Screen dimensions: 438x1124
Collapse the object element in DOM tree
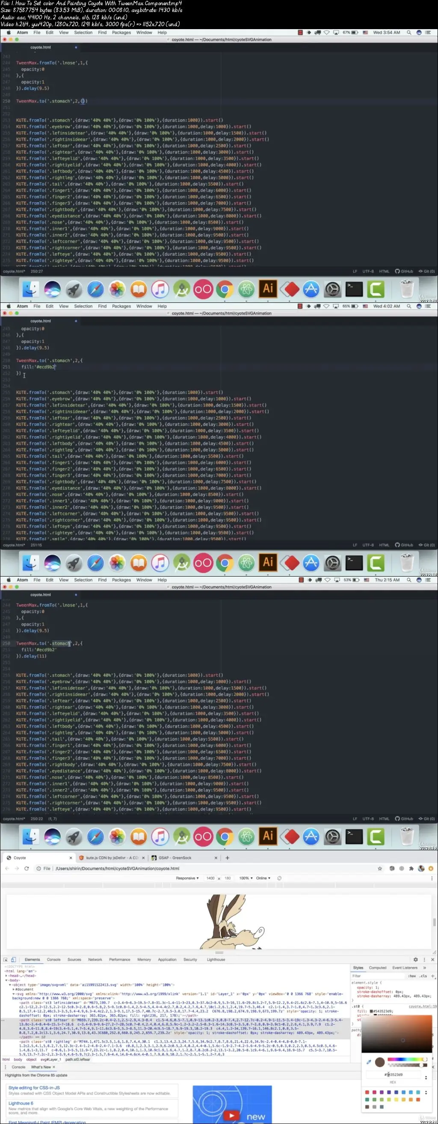click(10, 985)
